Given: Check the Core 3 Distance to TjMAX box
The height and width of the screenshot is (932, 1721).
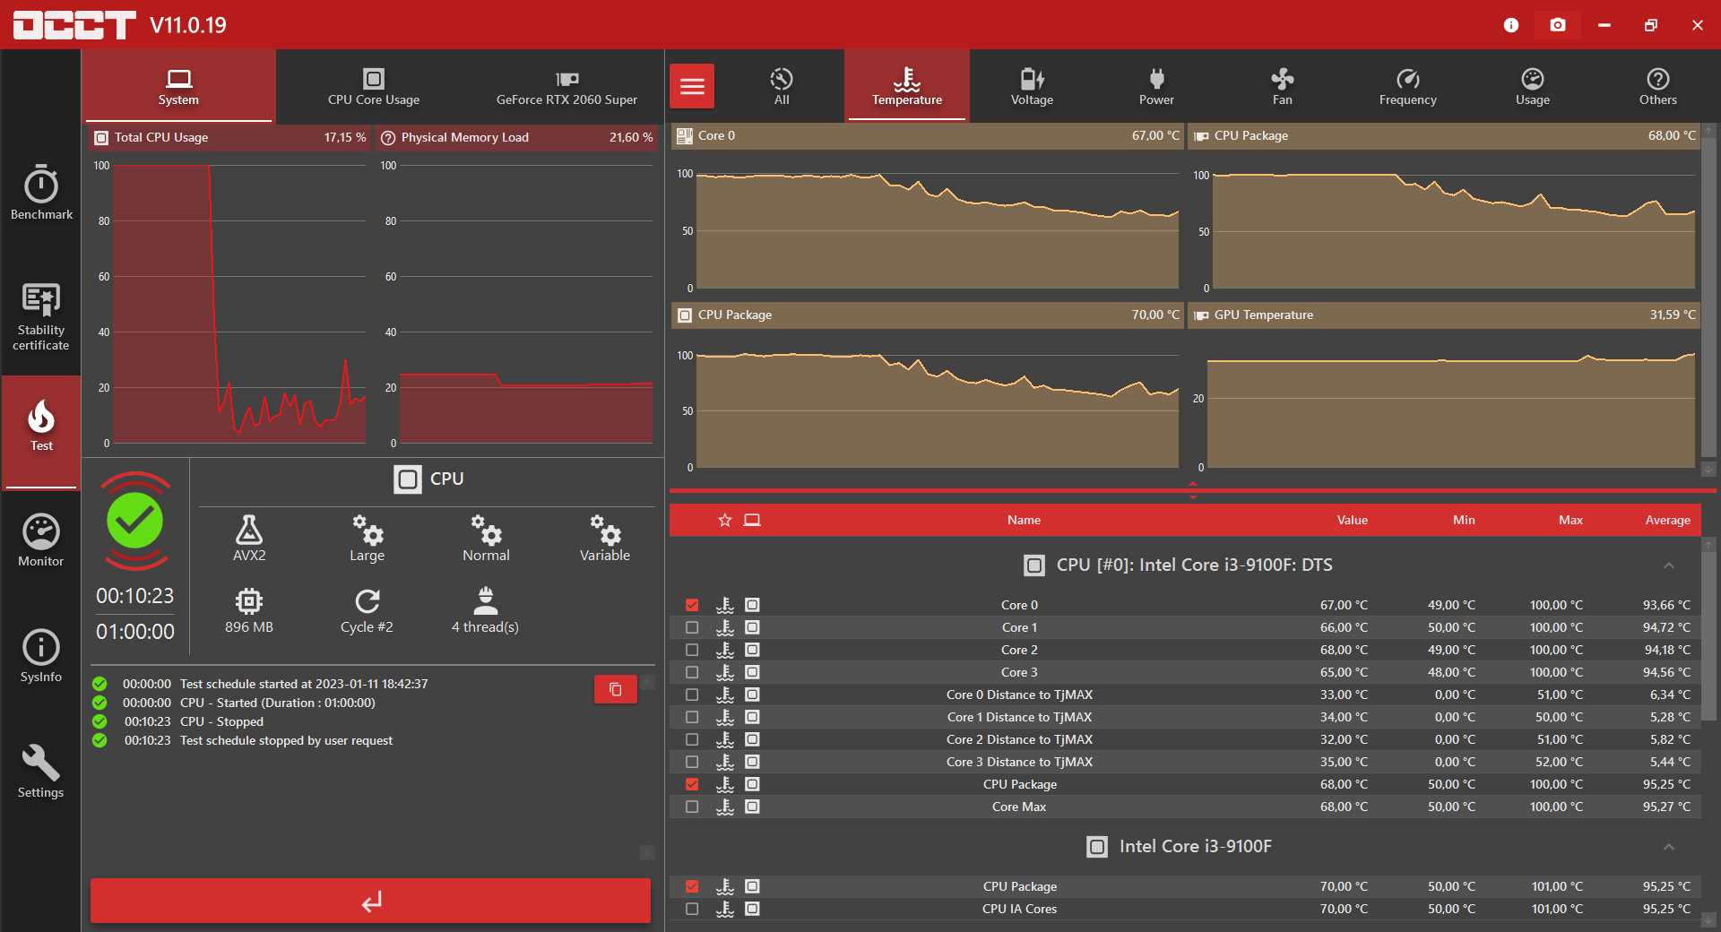Looking at the screenshot, I should (692, 762).
